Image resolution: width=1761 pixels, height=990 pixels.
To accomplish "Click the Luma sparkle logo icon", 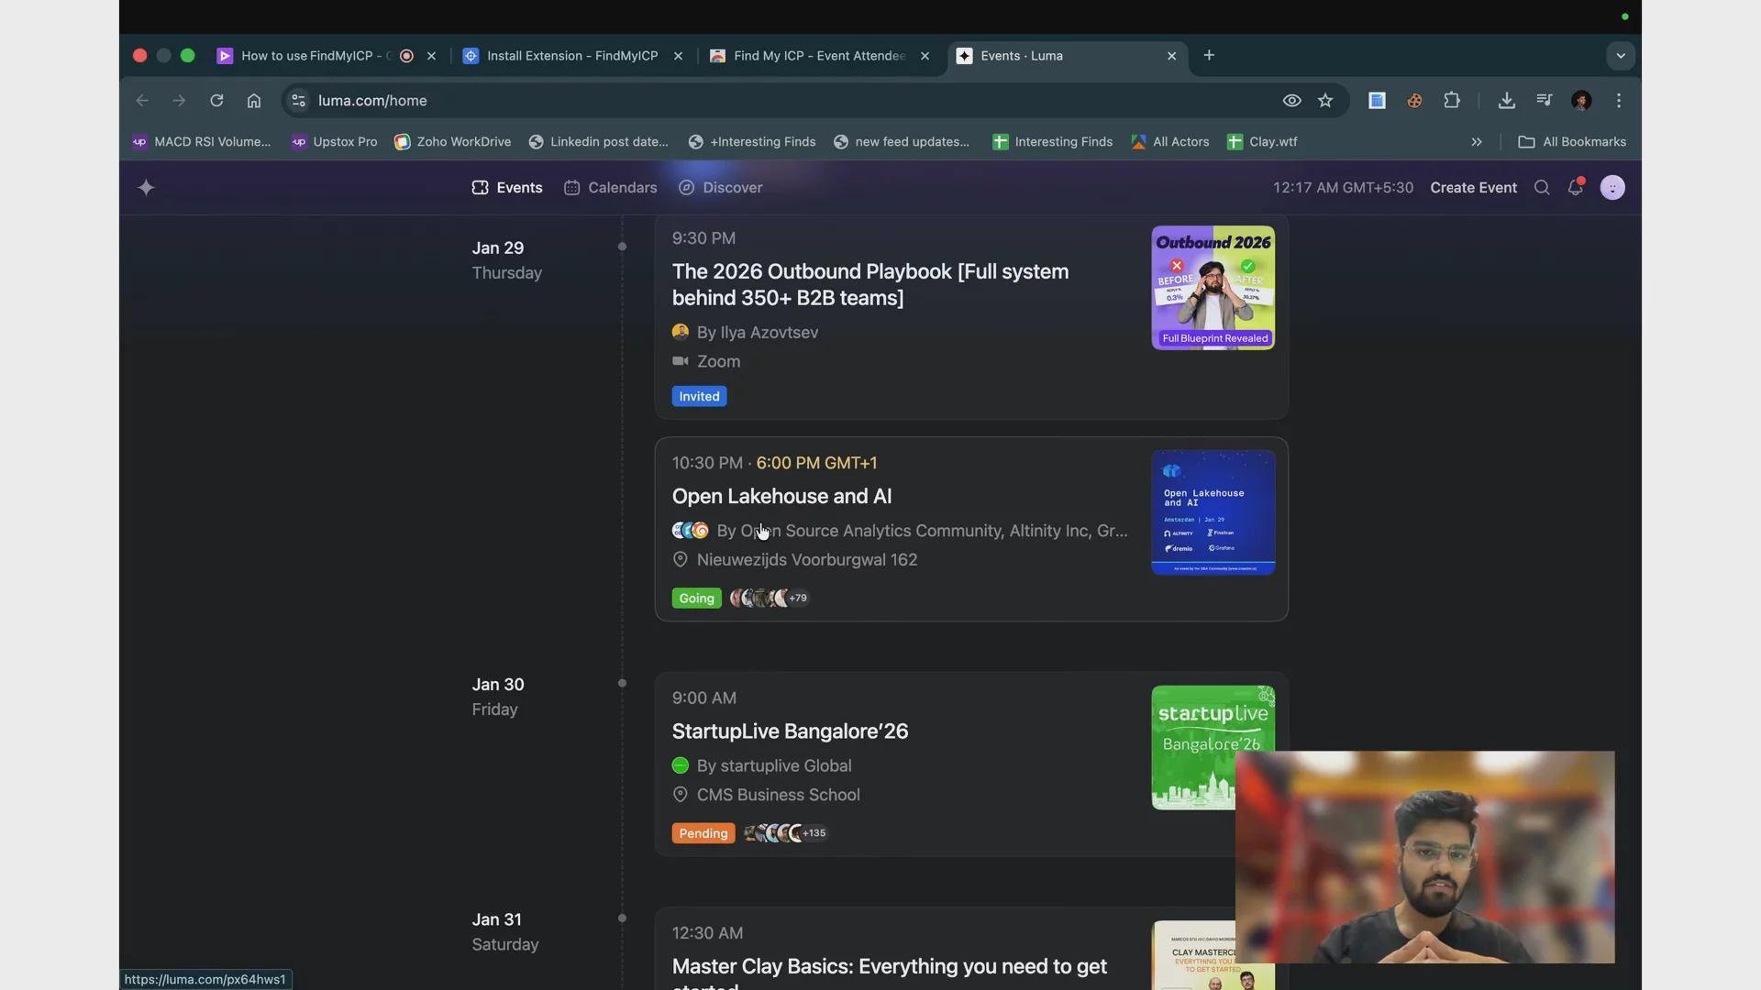I will (146, 188).
